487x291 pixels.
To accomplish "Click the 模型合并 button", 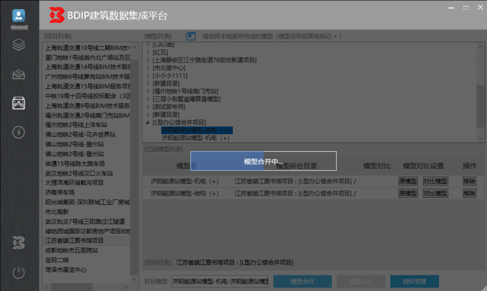I will [x=303, y=282].
